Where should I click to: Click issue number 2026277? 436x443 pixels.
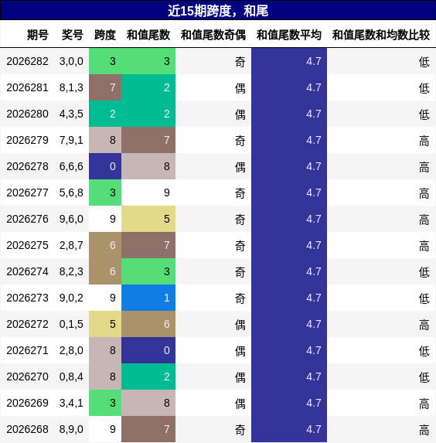[x=27, y=193]
